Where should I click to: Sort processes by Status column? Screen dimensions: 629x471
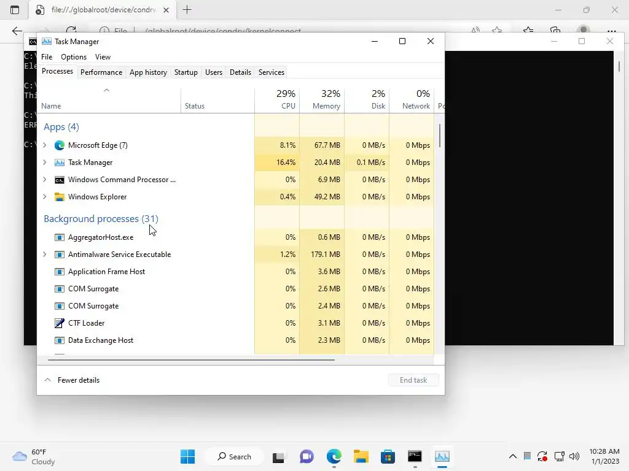(218, 99)
